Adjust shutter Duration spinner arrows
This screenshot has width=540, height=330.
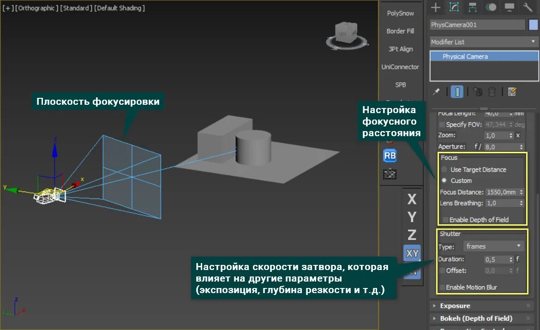pyautogui.click(x=511, y=259)
